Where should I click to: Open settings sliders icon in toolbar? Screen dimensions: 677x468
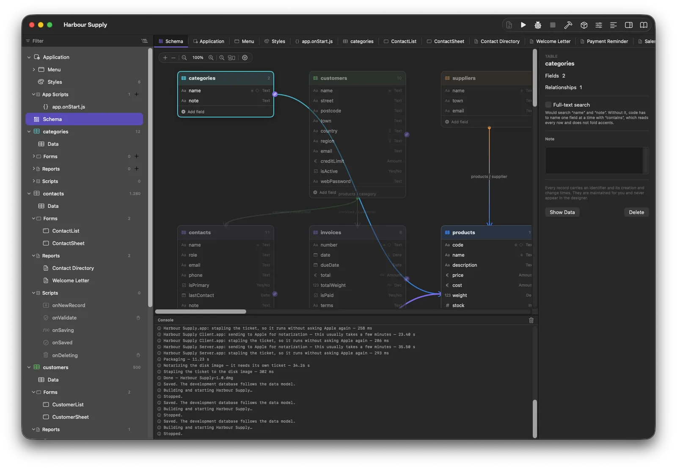coord(599,25)
